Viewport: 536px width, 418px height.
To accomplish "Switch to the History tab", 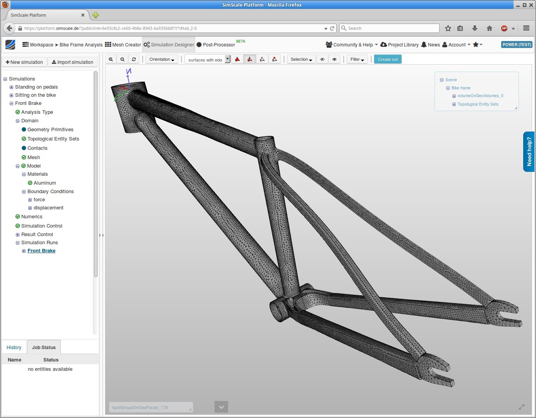I will (x=14, y=348).
